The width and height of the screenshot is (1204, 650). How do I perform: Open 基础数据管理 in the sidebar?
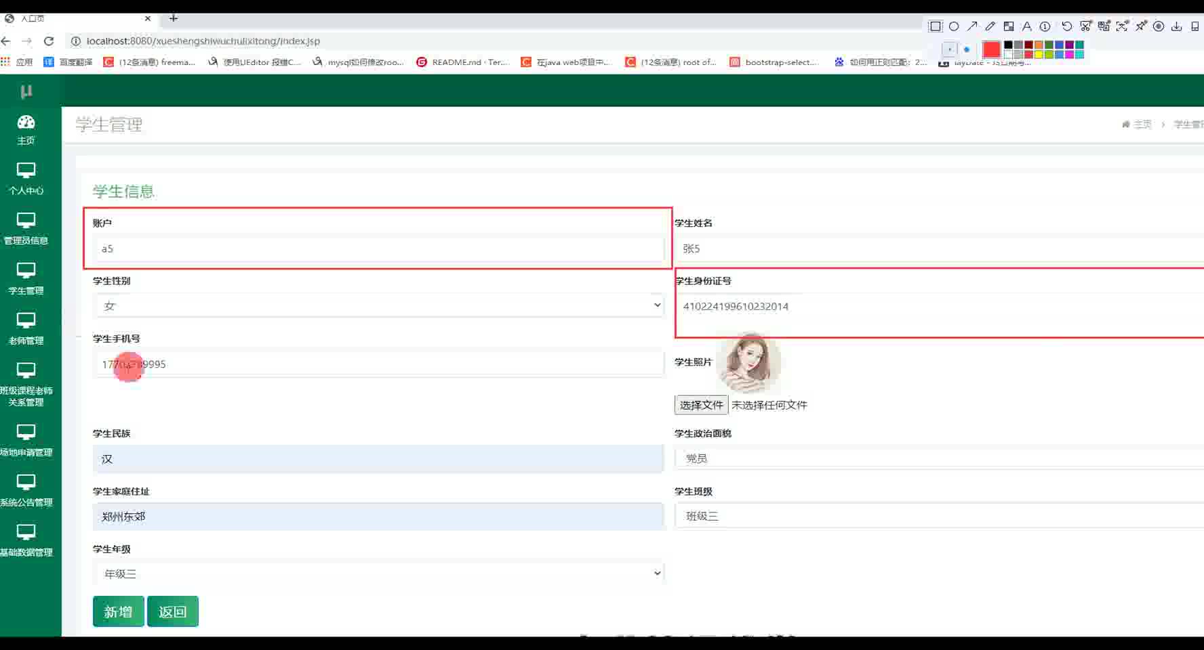(x=26, y=541)
